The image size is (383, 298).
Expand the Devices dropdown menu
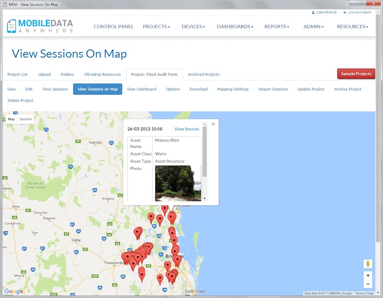tap(193, 26)
